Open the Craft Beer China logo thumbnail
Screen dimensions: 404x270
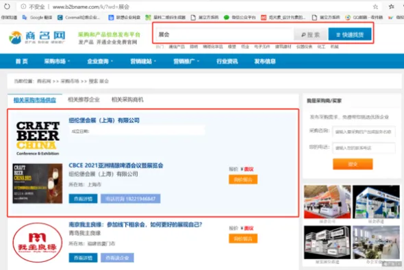[x=38, y=138]
